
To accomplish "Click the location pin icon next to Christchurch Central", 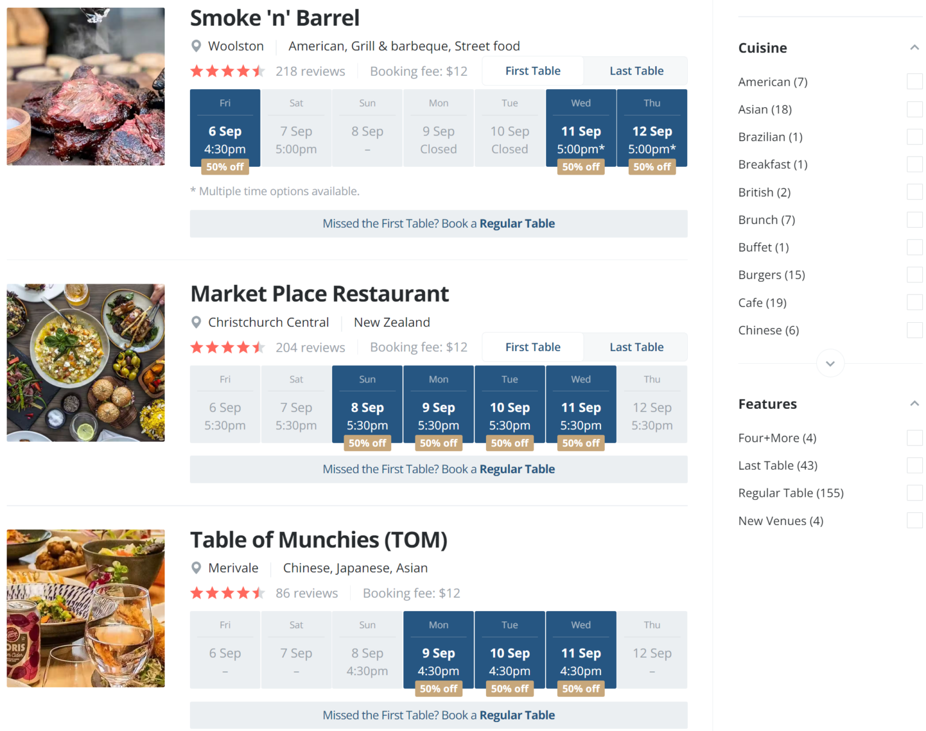I will point(196,322).
